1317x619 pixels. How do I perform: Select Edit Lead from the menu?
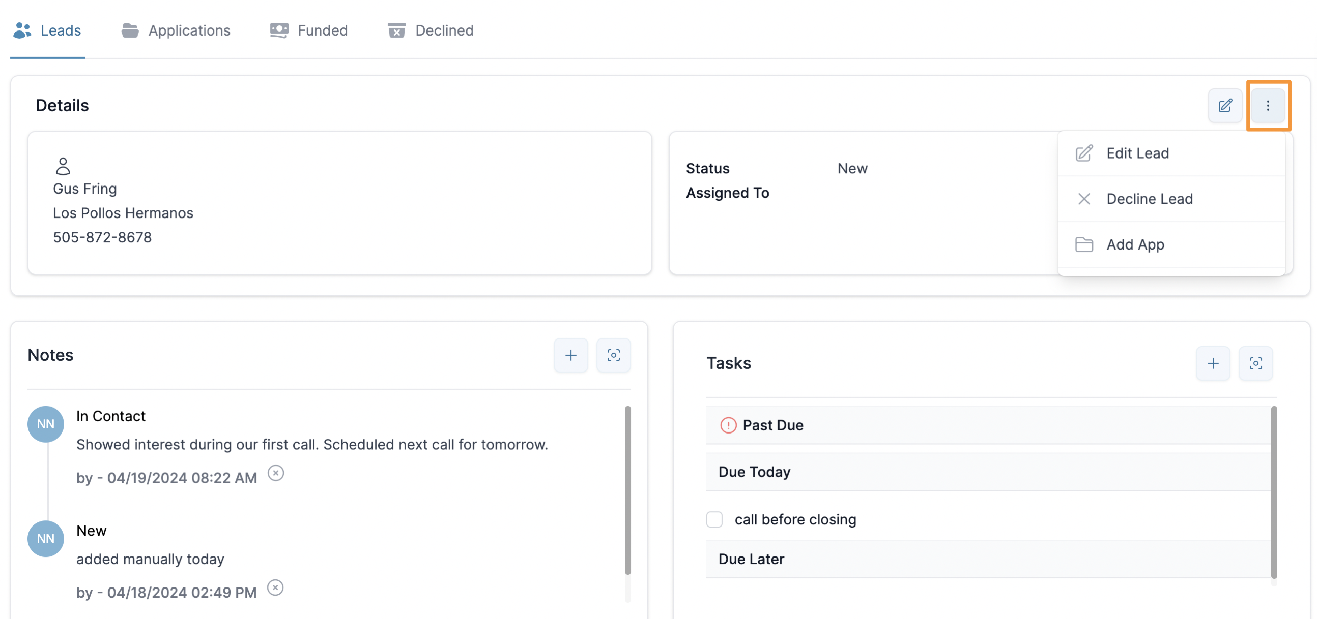pyautogui.click(x=1137, y=153)
